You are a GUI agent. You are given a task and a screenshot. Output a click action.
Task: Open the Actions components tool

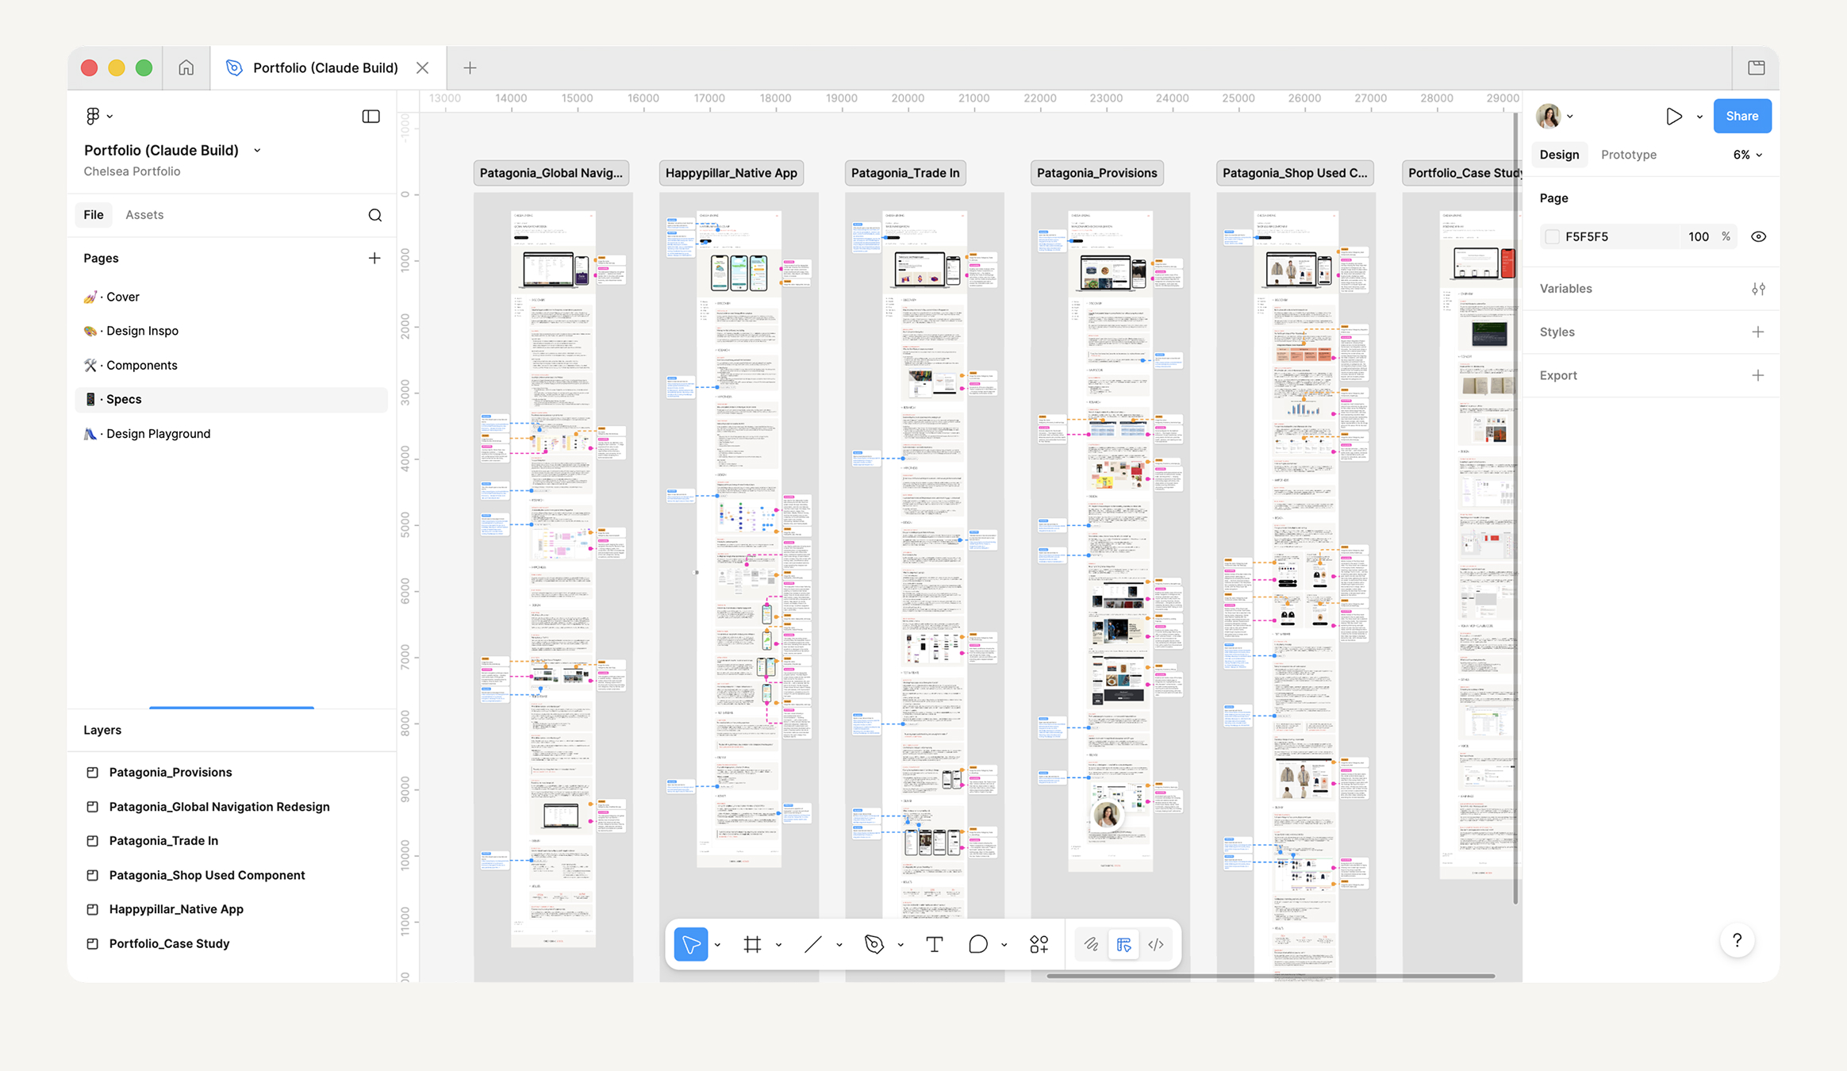pyautogui.click(x=1039, y=944)
